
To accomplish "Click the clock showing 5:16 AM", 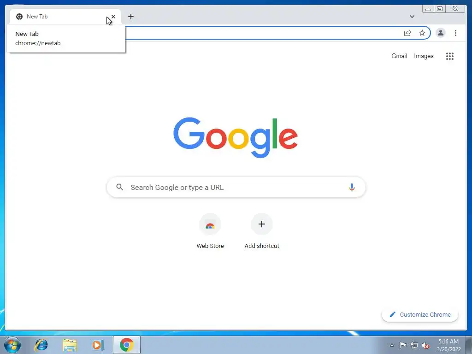I will [x=448, y=345].
